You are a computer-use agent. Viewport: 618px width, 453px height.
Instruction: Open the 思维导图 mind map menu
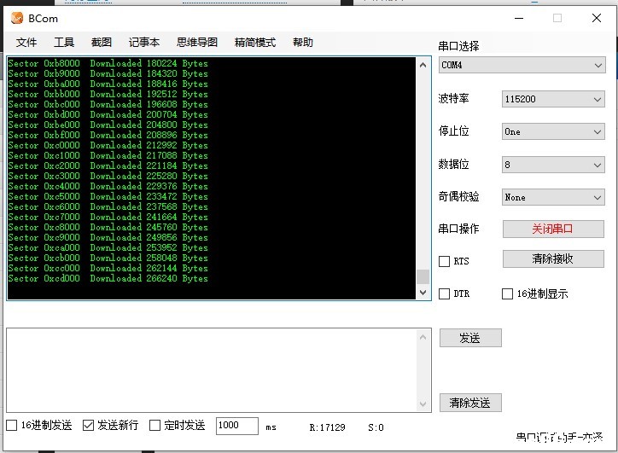coord(196,43)
